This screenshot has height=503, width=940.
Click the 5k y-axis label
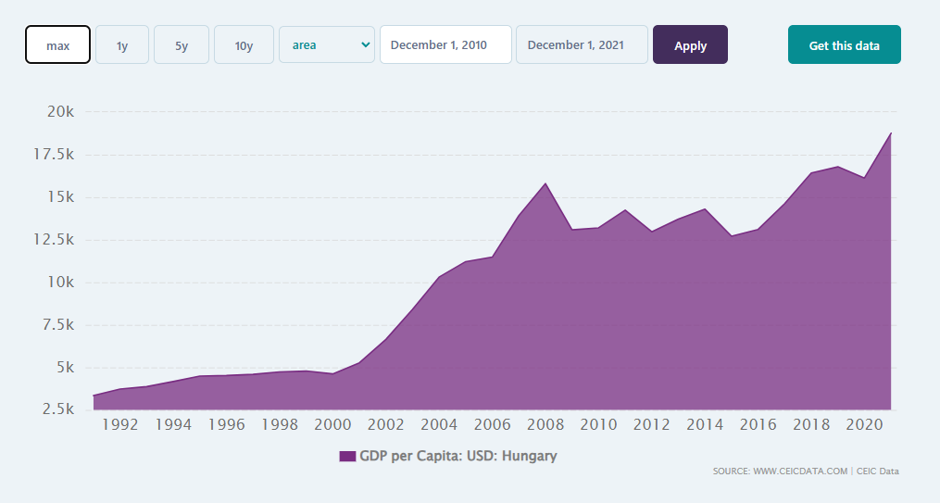point(65,367)
